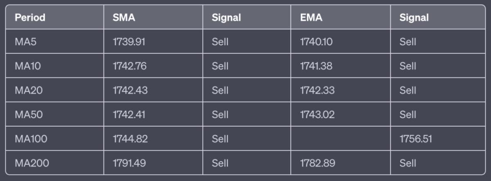
Task: Click the SMA column header
Action: click(x=124, y=18)
